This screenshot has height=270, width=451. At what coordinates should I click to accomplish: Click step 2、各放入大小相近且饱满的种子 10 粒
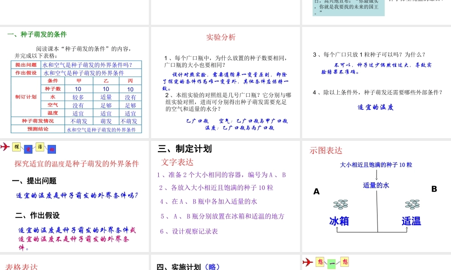pyautogui.click(x=216, y=188)
